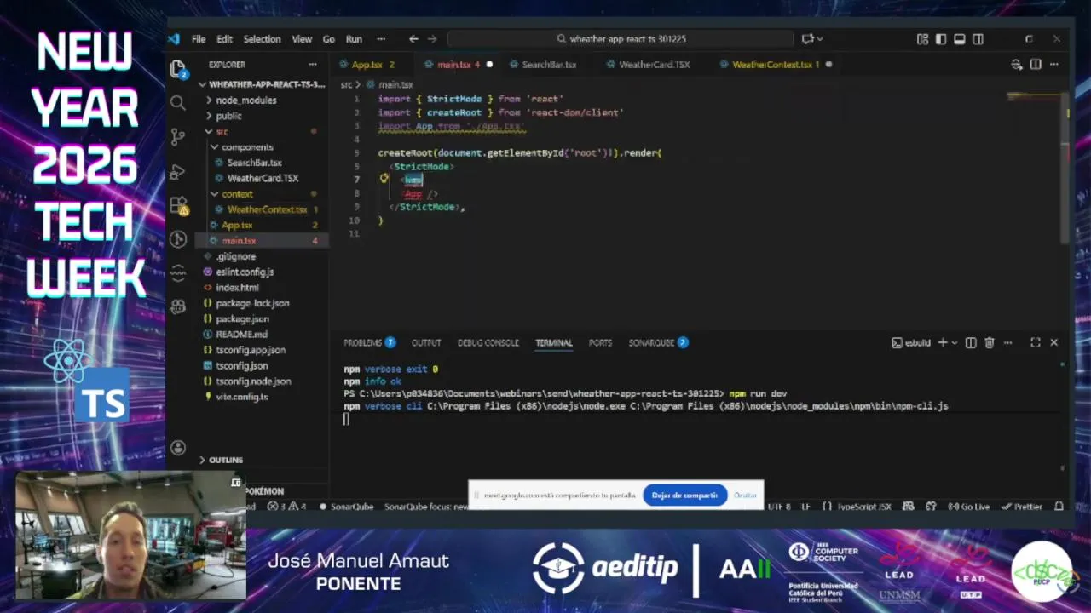Kill the terminal with the trash icon
The image size is (1091, 613).
[990, 342]
